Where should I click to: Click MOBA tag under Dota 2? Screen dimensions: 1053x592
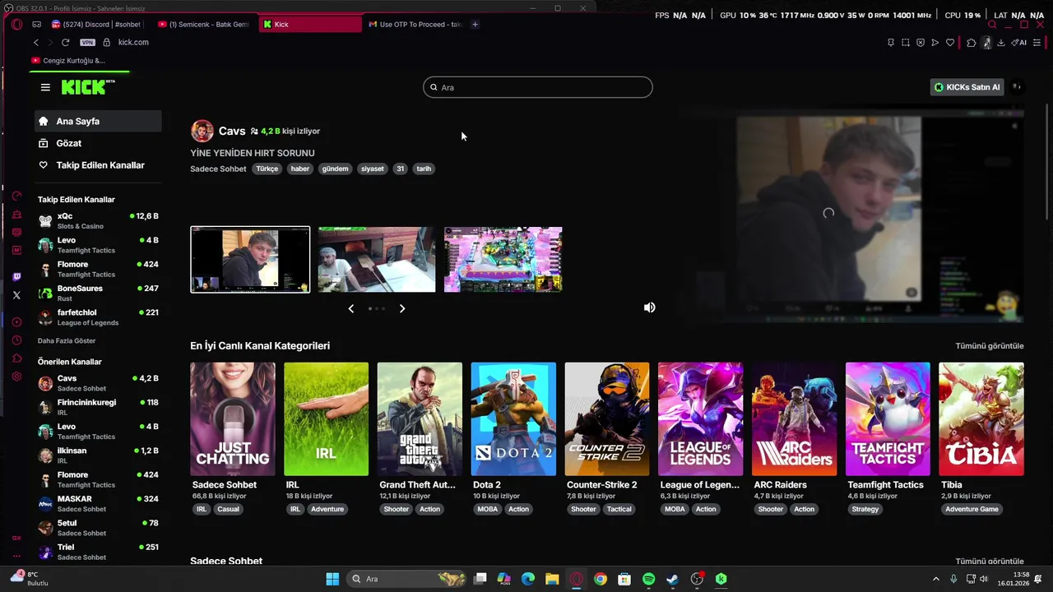pos(487,509)
